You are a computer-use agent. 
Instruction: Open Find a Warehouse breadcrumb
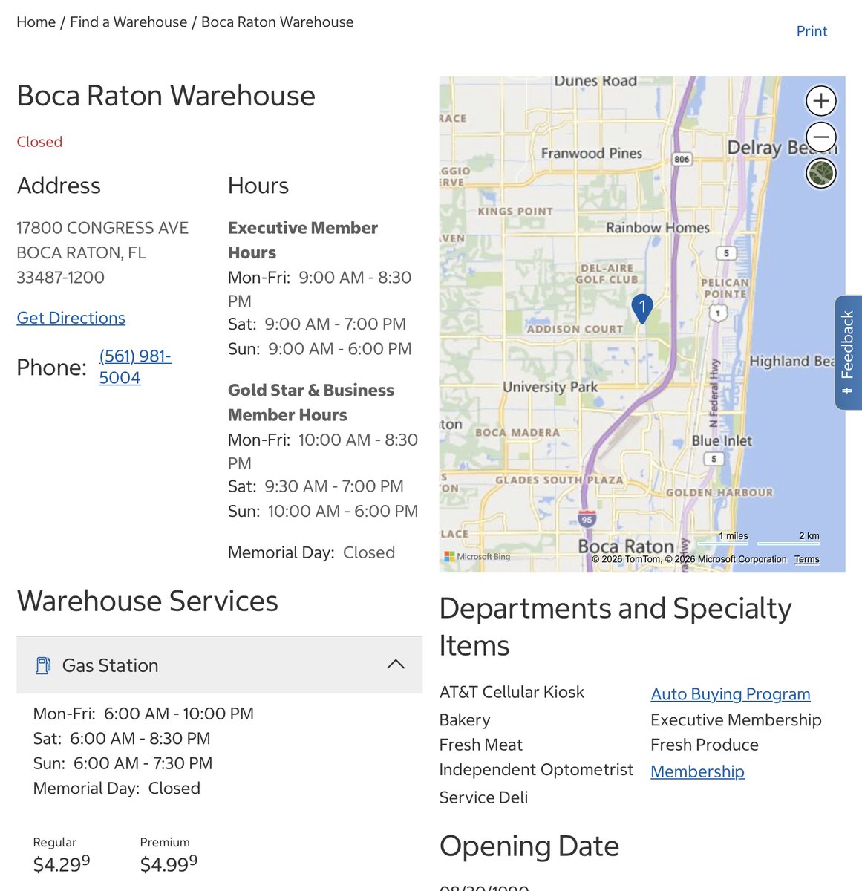(128, 22)
